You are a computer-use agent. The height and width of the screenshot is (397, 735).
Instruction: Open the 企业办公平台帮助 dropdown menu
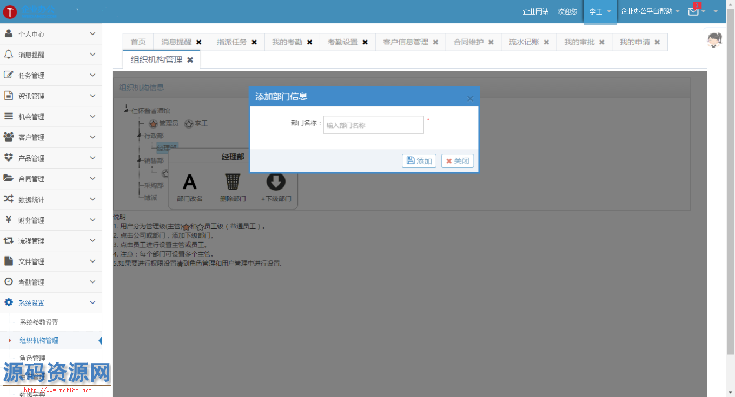[650, 11]
